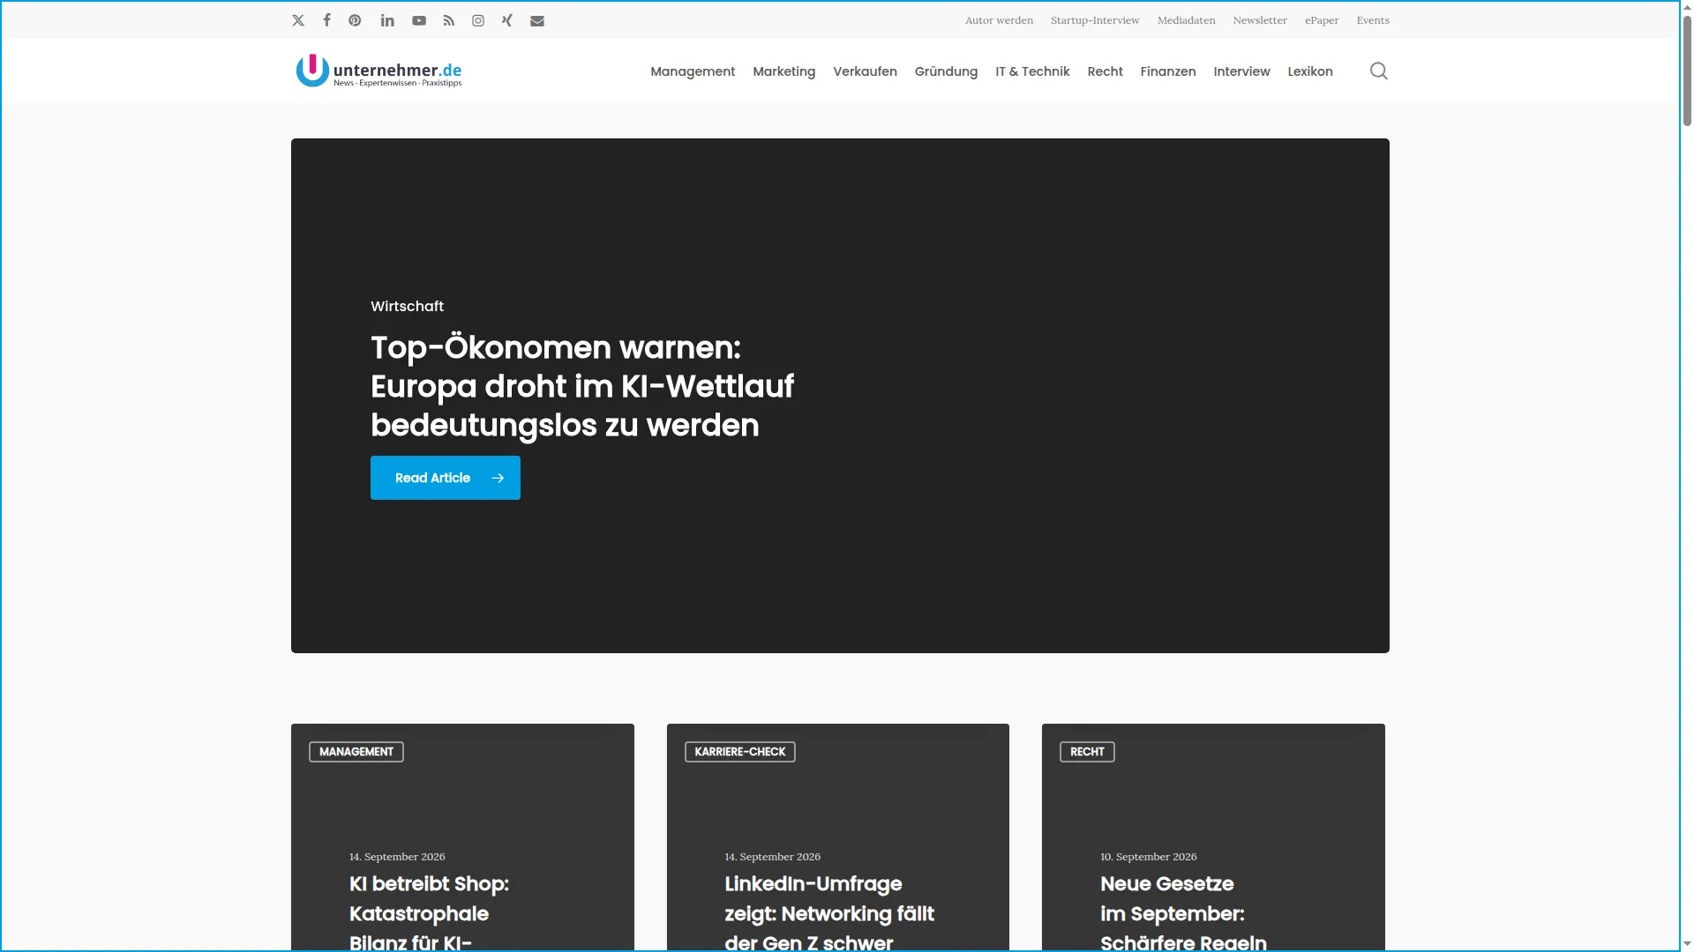1694x952 pixels.
Task: Open the Instagram social icon
Action: pyautogui.click(x=478, y=20)
